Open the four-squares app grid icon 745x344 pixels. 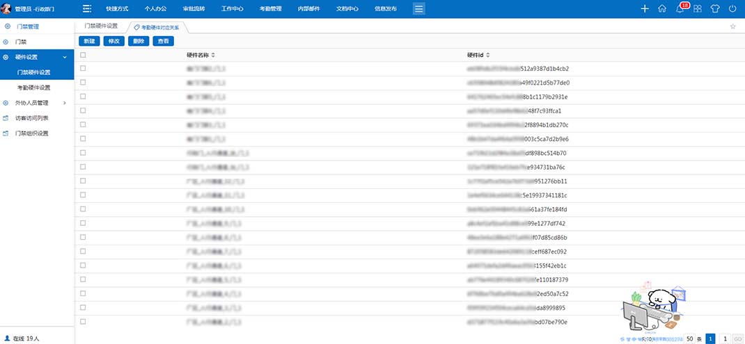[x=698, y=9]
